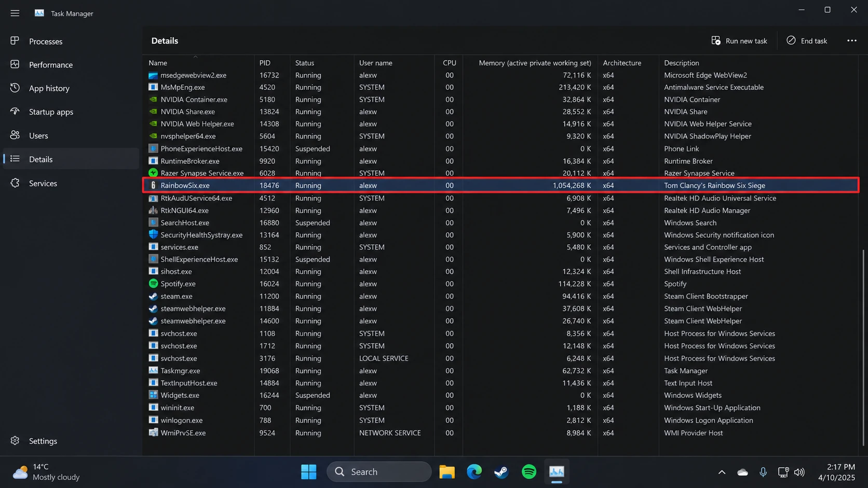Select RtkAudUService64.exe process name
The height and width of the screenshot is (488, 868).
(x=196, y=198)
